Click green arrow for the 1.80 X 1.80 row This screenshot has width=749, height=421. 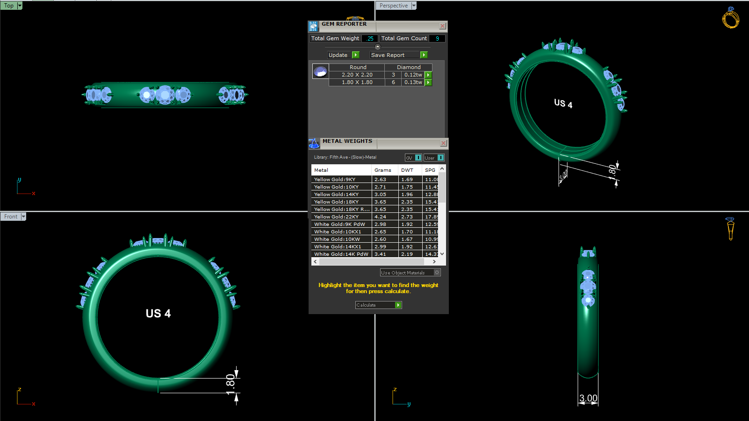(x=428, y=83)
